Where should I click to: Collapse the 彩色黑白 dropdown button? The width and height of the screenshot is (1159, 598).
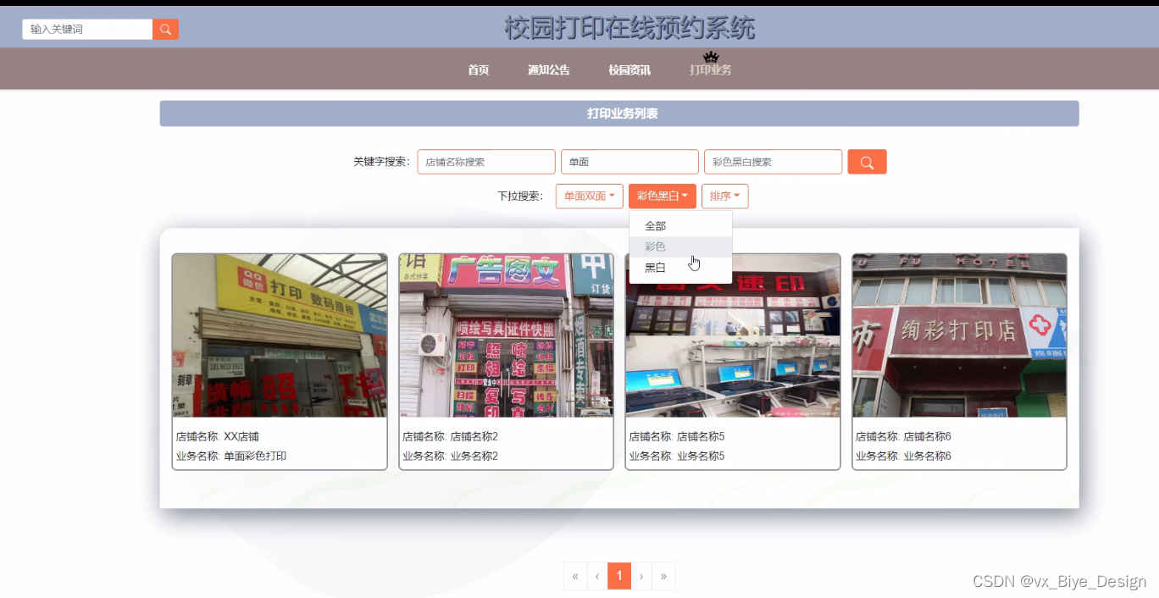pos(663,196)
